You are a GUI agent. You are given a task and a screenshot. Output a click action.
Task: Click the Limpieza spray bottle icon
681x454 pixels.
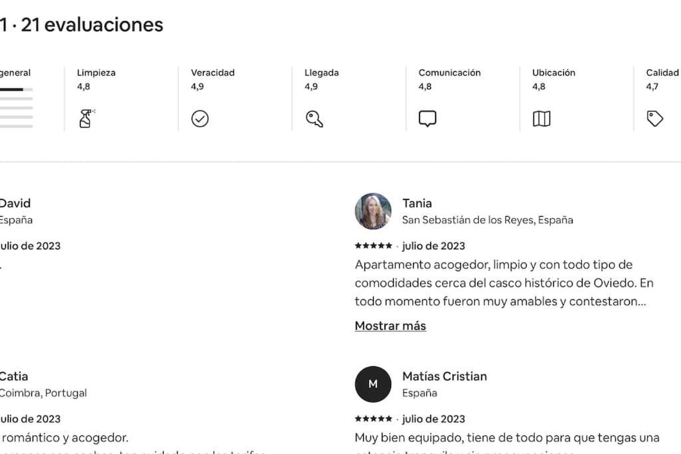87,118
